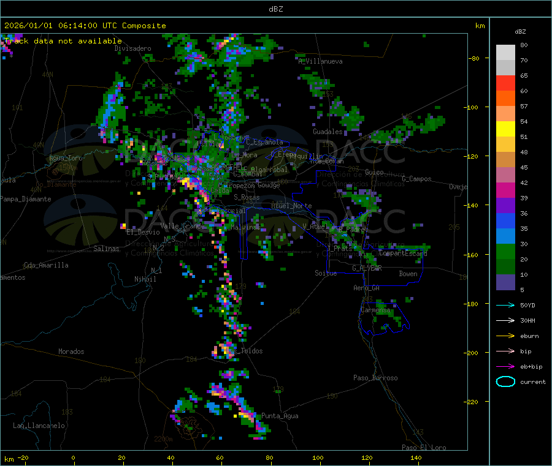Click the 'Malvinas' map label
This screenshot has width=552, height=466.
(245, 227)
